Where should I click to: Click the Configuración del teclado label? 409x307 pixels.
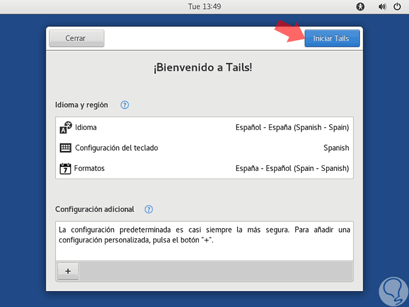117,148
